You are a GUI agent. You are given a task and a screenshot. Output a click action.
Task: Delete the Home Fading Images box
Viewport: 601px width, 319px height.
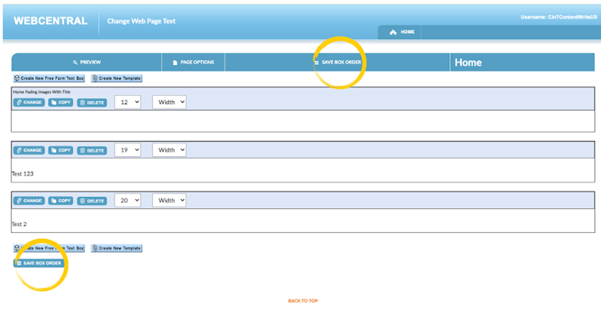tap(92, 103)
